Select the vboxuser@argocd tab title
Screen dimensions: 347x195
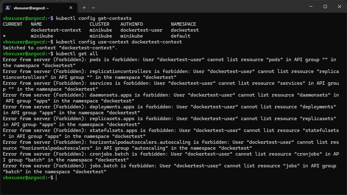coord(31,8)
